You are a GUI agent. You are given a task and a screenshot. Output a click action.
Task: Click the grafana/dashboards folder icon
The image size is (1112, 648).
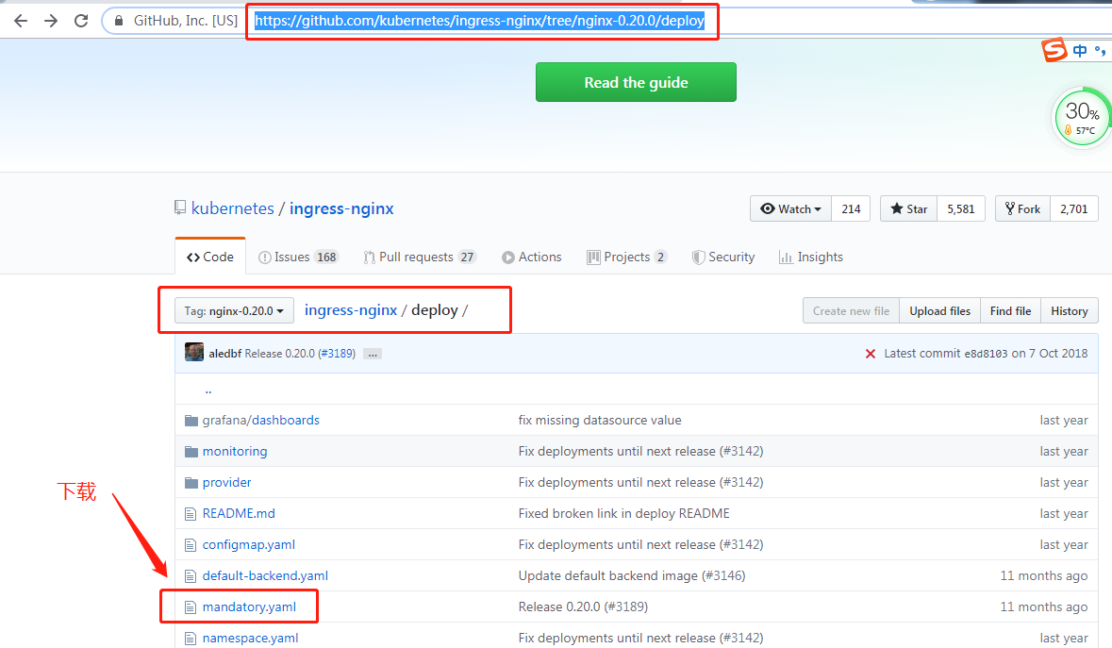191,421
